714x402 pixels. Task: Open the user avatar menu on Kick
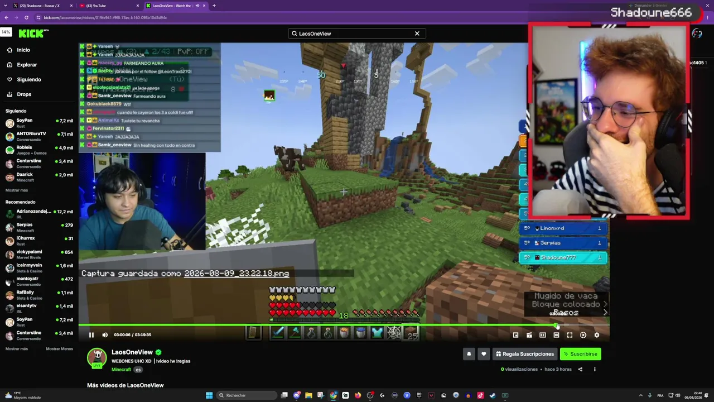click(x=697, y=33)
